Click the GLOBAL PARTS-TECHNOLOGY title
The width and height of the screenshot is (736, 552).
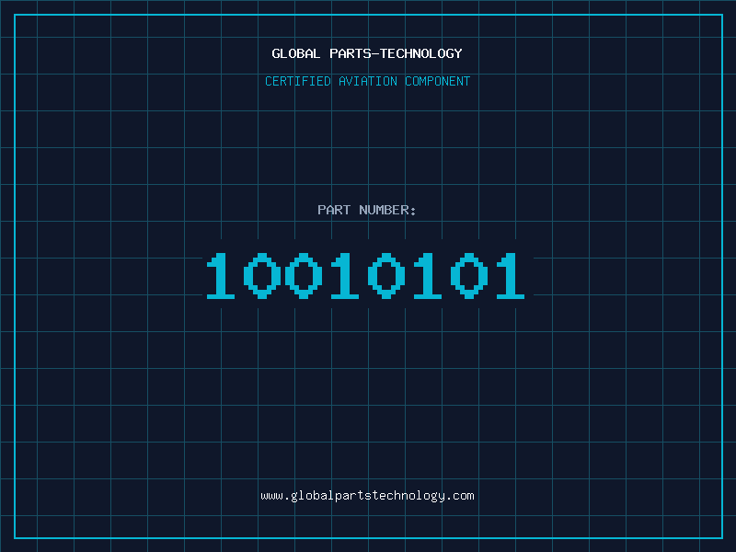[x=366, y=53]
